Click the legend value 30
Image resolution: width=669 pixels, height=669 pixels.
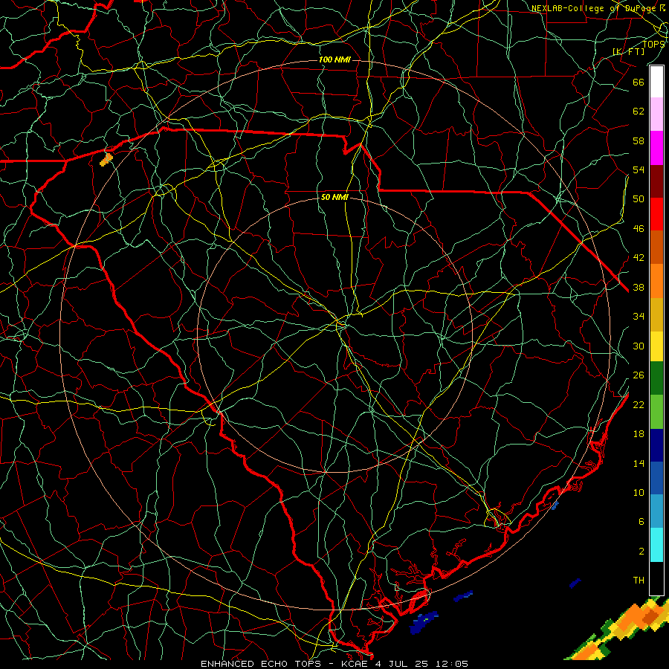639,346
